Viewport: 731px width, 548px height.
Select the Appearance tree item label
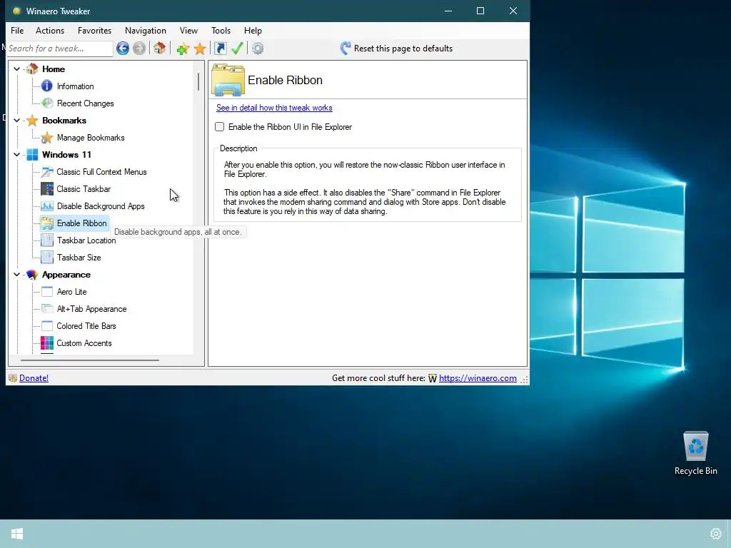[x=66, y=275]
